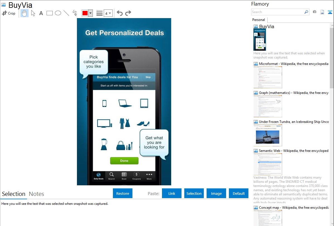Screen dimensions: 334x226
Task: Click the Semantic Web Vastness excerpt text
Action: pyautogui.click(x=291, y=189)
